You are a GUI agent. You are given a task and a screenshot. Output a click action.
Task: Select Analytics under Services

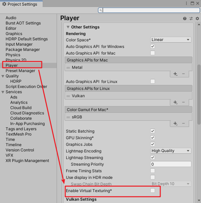(19, 102)
